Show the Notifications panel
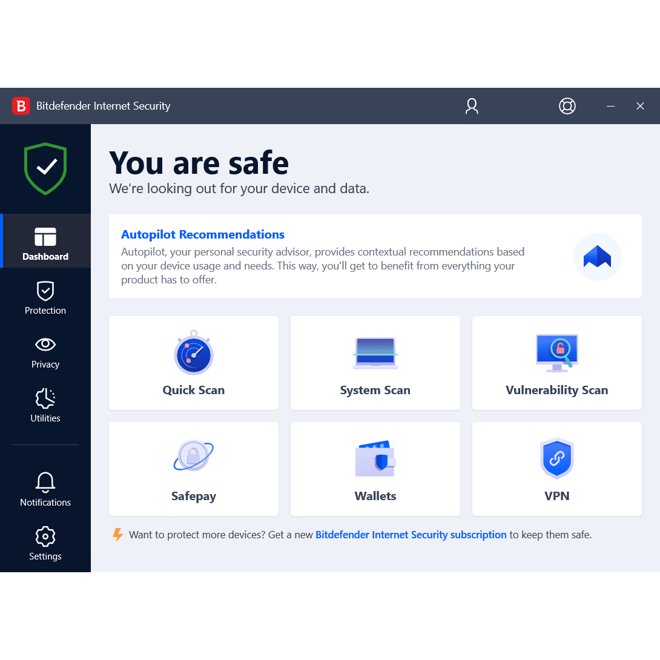The image size is (660, 660). point(45,490)
